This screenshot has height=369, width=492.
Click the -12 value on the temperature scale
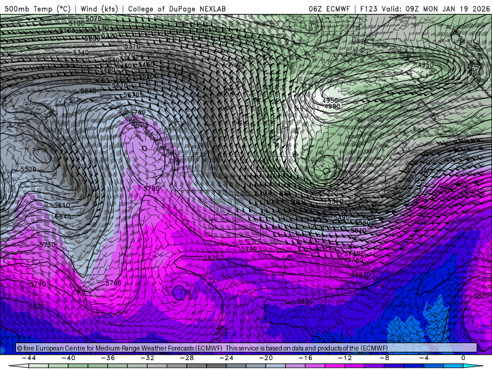(344, 358)
